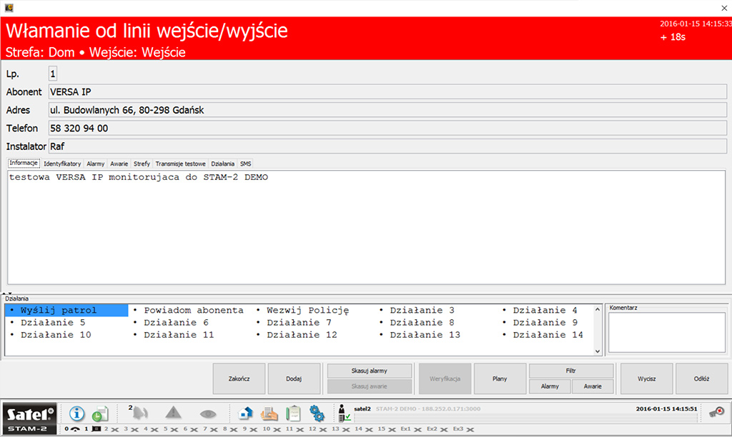
Task: Click in the Komentarz text field
Action: point(666,331)
